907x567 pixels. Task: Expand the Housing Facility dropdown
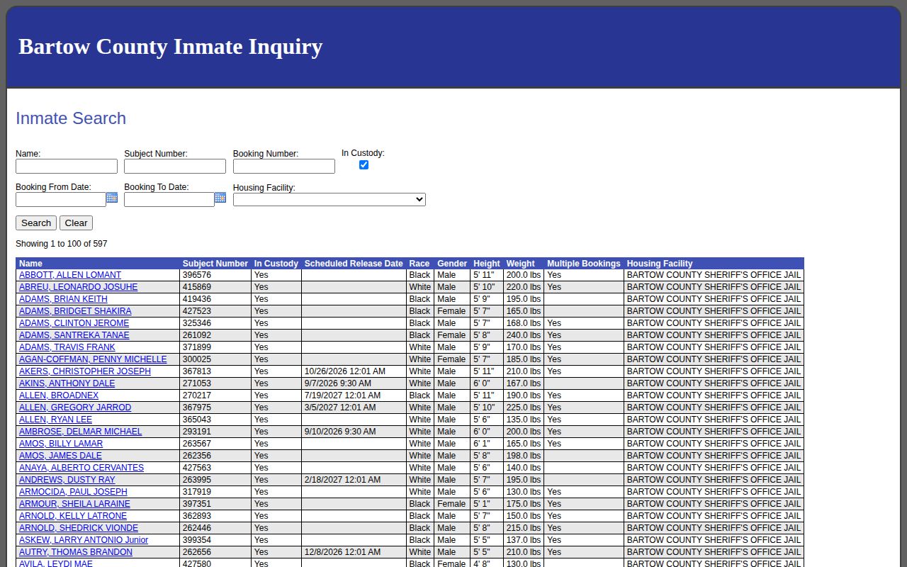[x=329, y=200]
